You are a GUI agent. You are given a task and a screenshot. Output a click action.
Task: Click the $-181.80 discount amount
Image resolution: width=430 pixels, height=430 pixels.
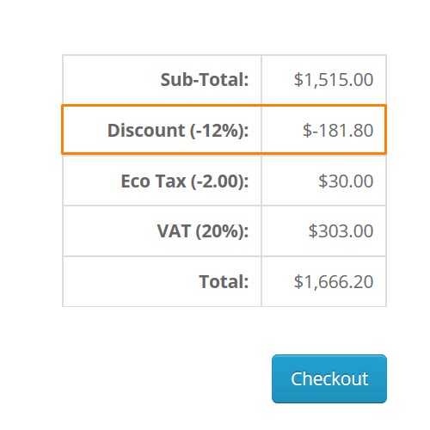[338, 131]
